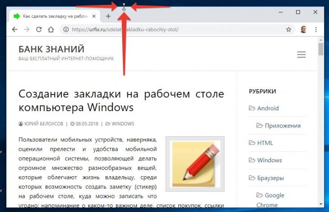The height and width of the screenshot is (212, 329).
Task: Open a new tab with the plus button
Action: (x=109, y=16)
